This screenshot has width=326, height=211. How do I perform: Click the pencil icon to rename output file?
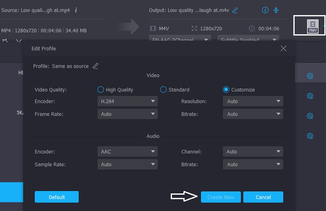[235, 11]
